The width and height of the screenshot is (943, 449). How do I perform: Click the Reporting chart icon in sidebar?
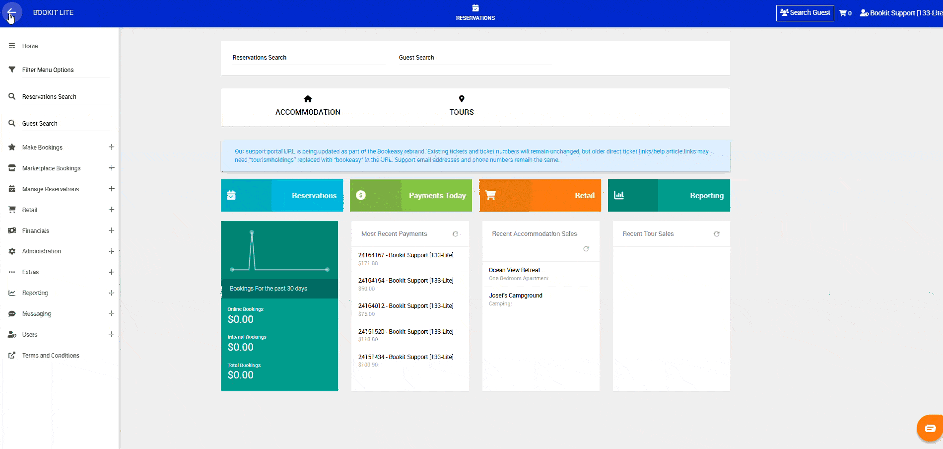[12, 293]
